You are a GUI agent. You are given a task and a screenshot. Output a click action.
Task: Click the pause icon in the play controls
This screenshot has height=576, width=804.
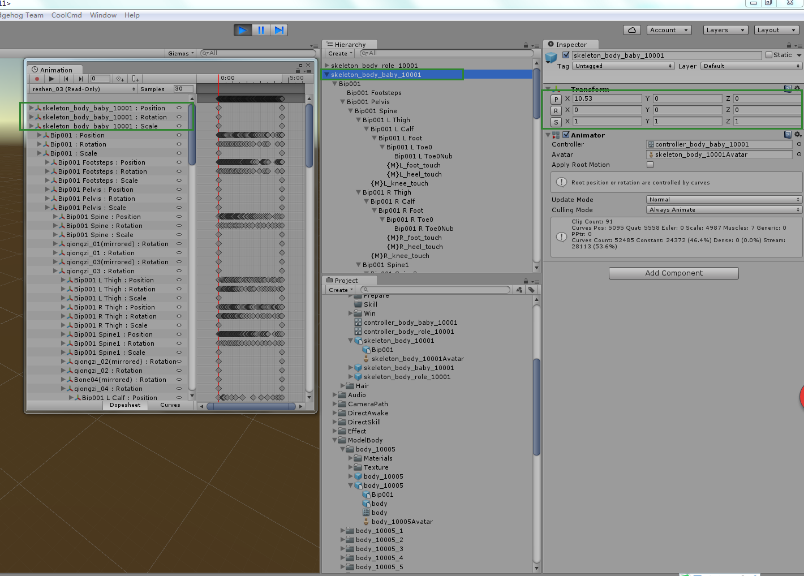click(261, 30)
